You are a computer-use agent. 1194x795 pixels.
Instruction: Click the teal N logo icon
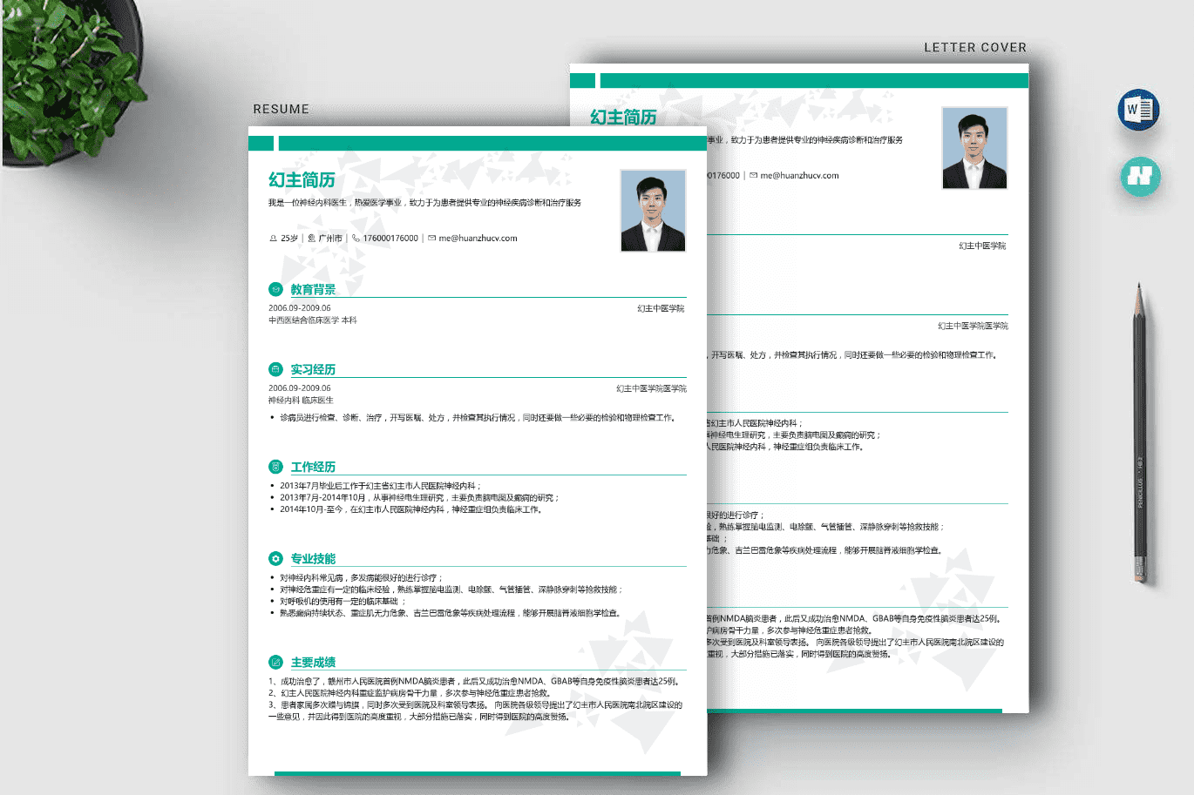1140,176
